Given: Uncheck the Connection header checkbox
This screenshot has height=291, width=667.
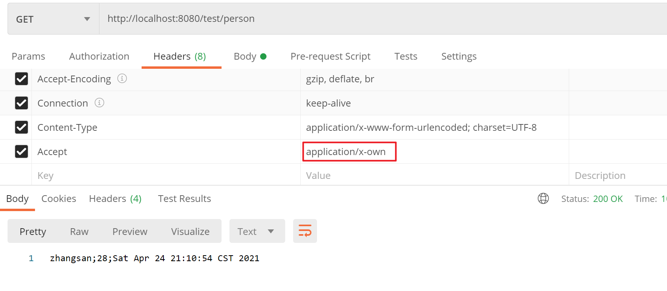Looking at the screenshot, I should 21,103.
